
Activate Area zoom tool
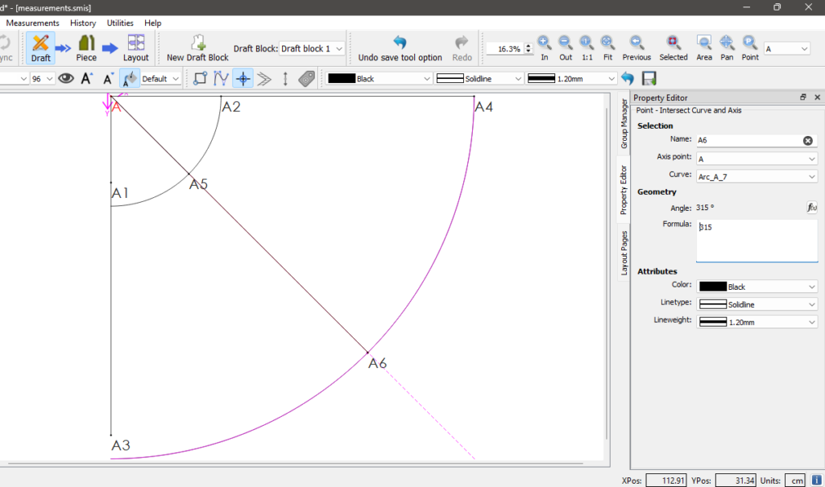tap(704, 47)
